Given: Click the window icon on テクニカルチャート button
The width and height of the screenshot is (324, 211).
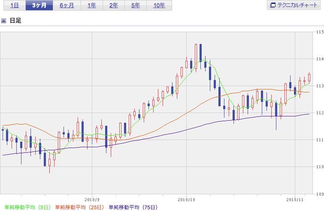Looking at the screenshot, I should (x=273, y=5).
